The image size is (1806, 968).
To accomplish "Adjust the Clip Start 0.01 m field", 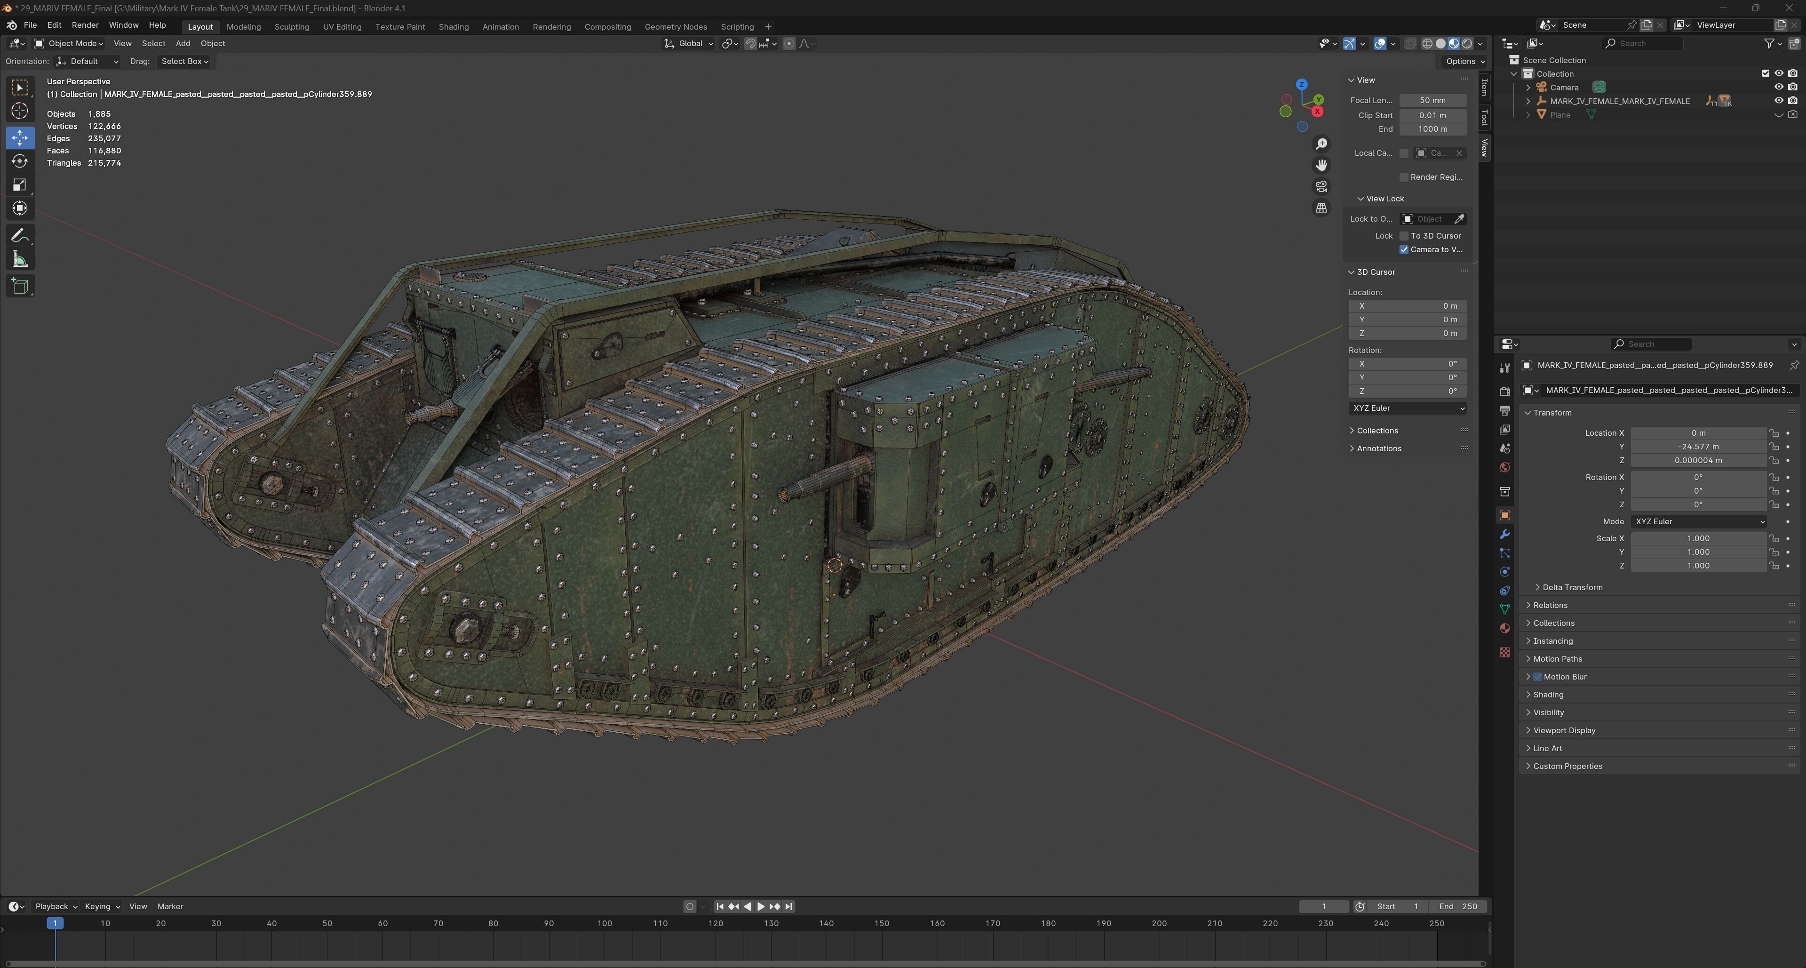I will point(1432,116).
